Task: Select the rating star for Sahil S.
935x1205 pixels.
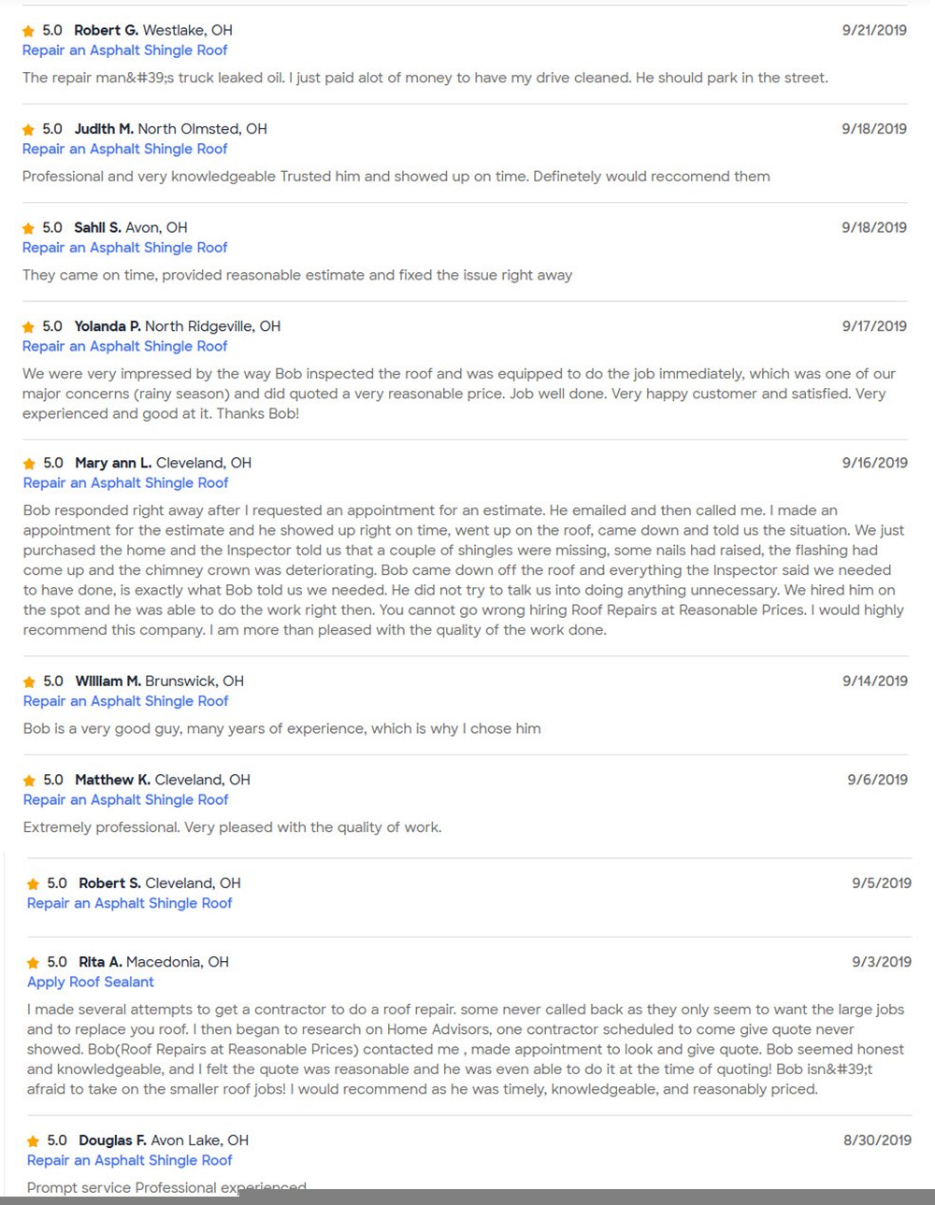Action: pos(28,228)
